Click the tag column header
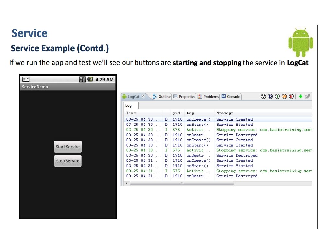Viewport: 332px width, 249px height. click(199, 113)
